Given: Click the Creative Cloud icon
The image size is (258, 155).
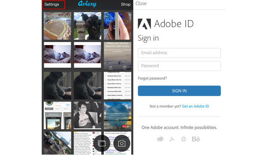Looking at the screenshot, I should (160, 139).
